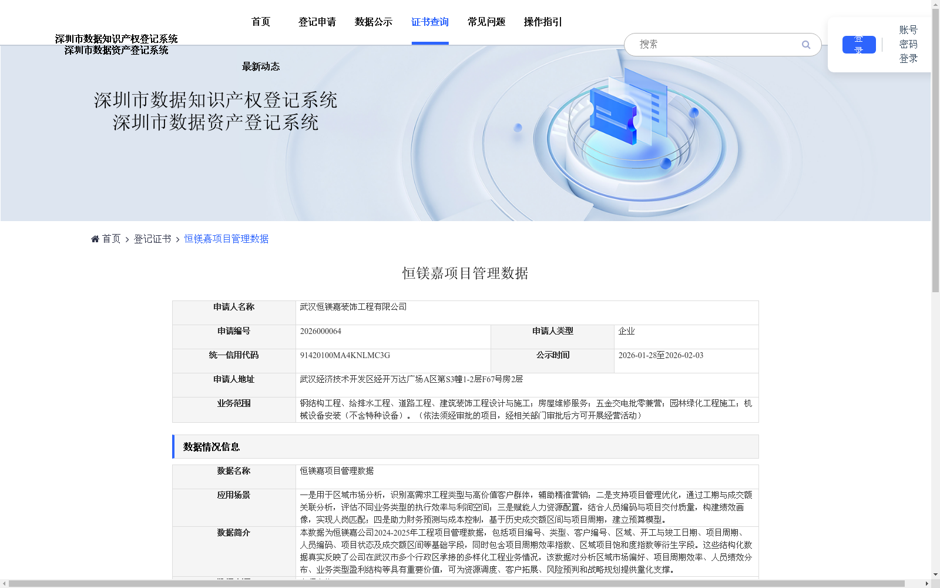Open the 首页 navigation tab
940x588 pixels.
pos(261,22)
